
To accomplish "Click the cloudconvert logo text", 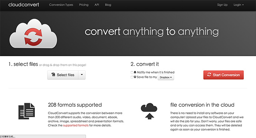I will (x=24, y=5).
